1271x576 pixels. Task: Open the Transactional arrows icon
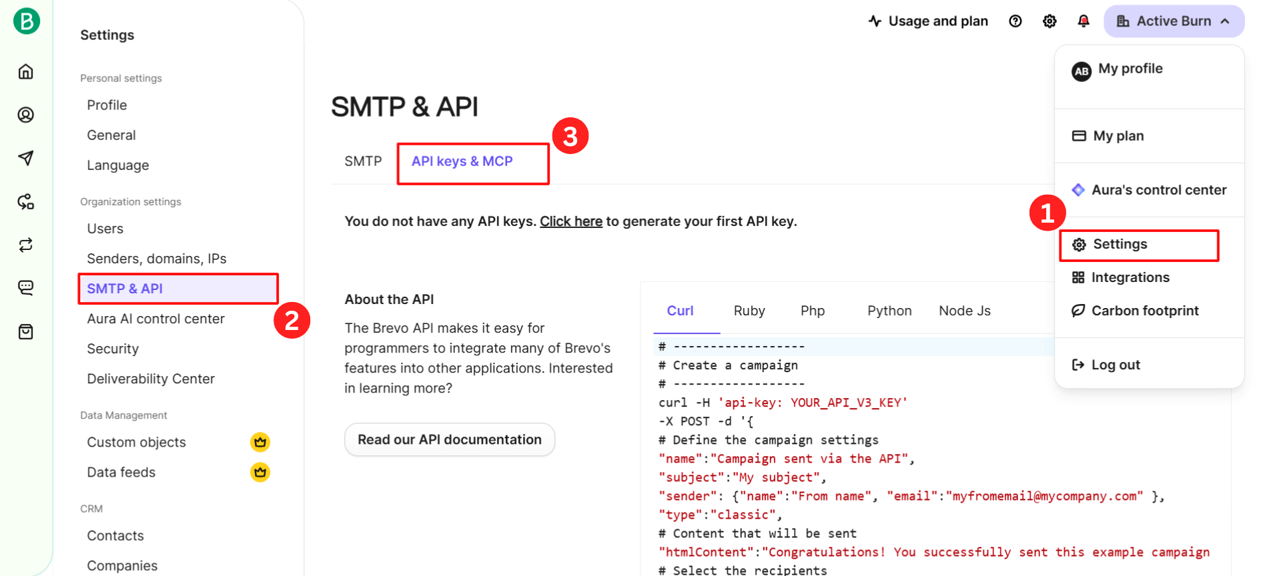(x=26, y=245)
